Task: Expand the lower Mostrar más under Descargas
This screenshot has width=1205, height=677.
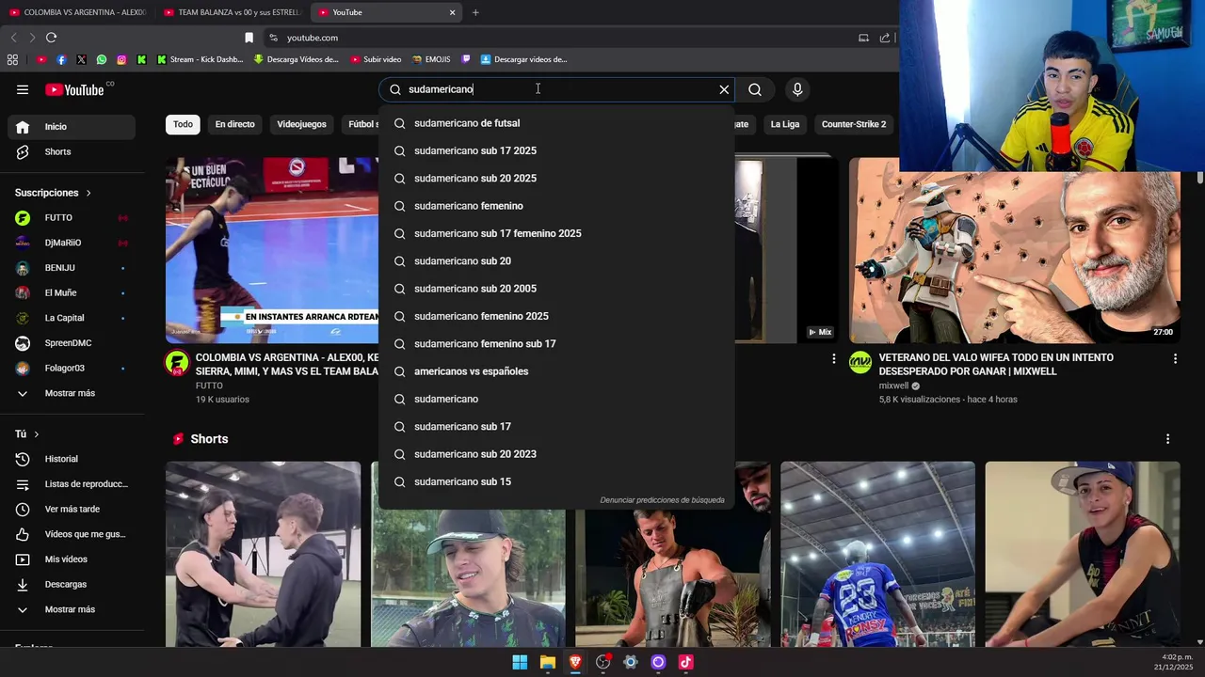Action: (72, 609)
